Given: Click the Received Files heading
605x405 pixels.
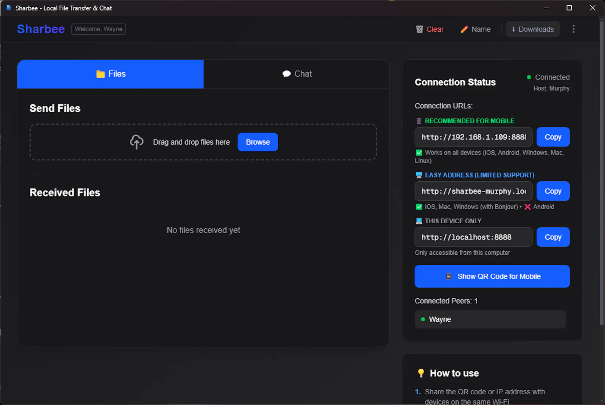Looking at the screenshot, I should [65, 193].
